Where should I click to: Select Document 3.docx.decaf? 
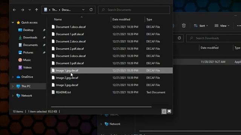point(111,56)
